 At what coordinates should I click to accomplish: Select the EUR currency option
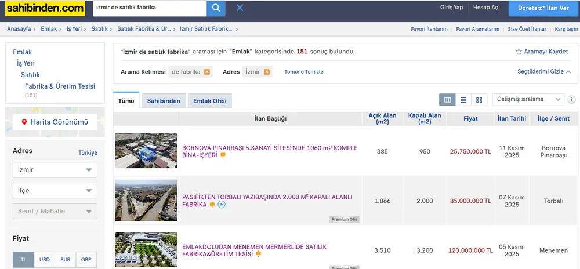tap(66, 260)
